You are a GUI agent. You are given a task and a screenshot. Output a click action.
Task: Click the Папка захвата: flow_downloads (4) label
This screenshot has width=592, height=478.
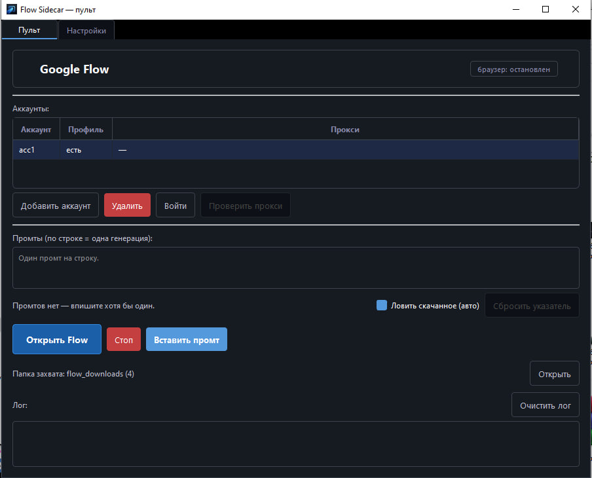[x=73, y=374]
